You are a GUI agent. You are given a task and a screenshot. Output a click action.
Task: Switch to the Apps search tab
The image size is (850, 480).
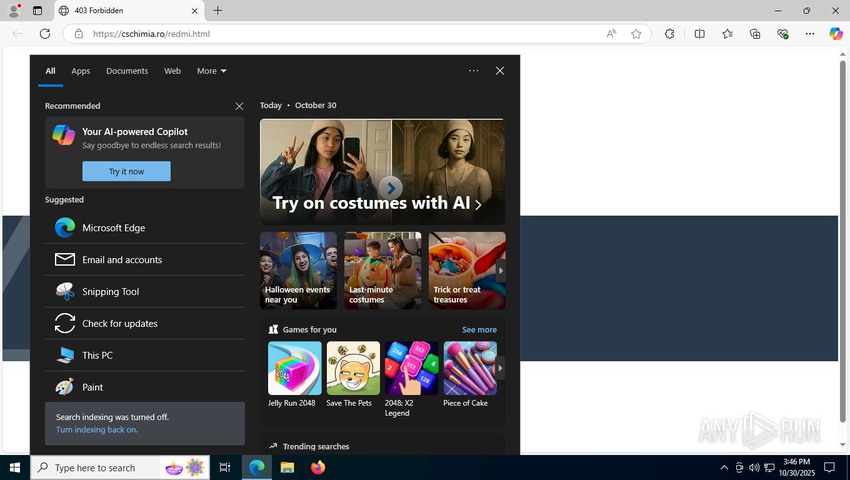click(x=81, y=71)
